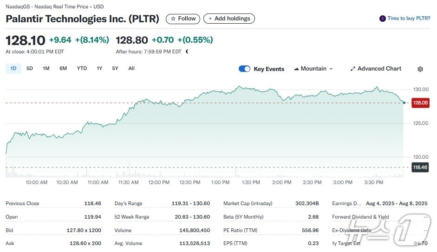Image resolution: width=437 pixels, height=252 pixels.
Task: Click the star icon in Follow
Action: tap(173, 19)
